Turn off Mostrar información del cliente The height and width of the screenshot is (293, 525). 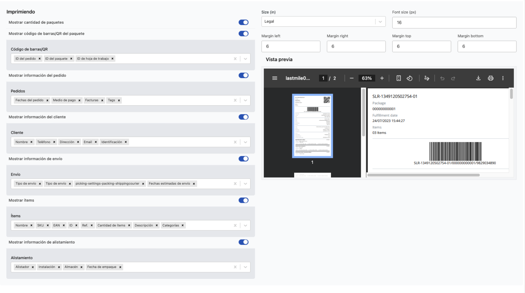pos(243,117)
